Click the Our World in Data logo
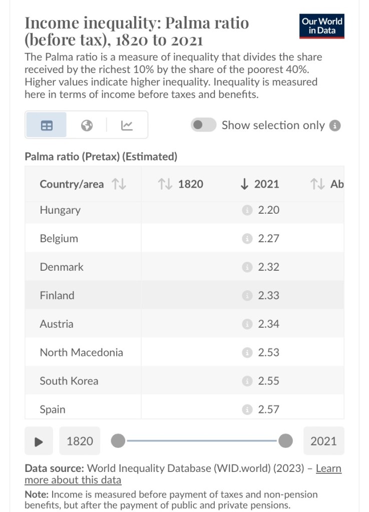 click(322, 26)
